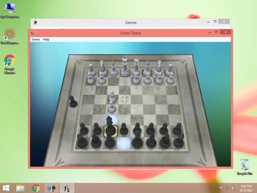Select the black queen on the bottom row

click(137, 139)
